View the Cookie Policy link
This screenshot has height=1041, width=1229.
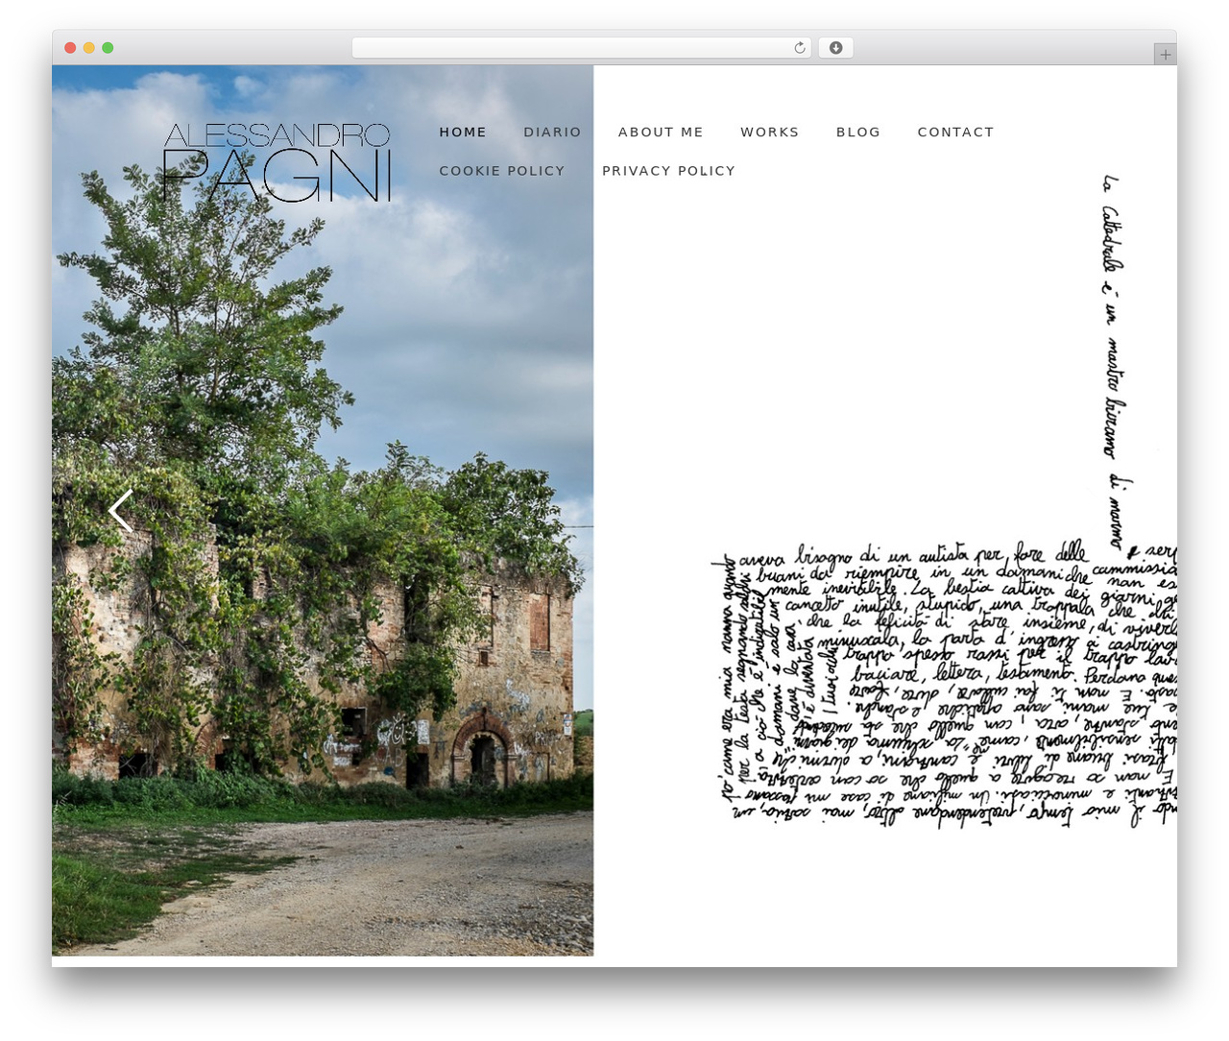pyautogui.click(x=502, y=171)
